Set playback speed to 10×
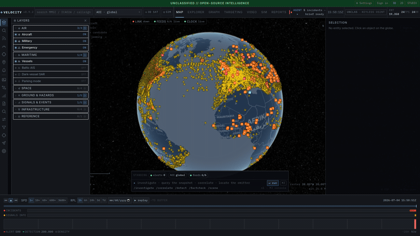 (x=37, y=201)
